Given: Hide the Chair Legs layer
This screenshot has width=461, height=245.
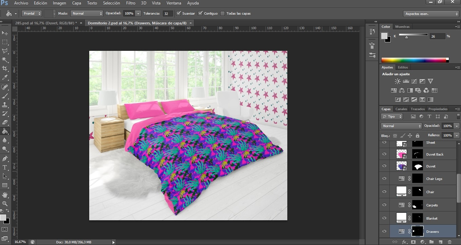Looking at the screenshot, I should (x=384, y=179).
